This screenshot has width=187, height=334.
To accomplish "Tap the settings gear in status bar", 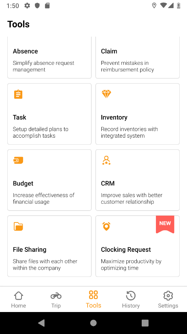I will (27, 5).
